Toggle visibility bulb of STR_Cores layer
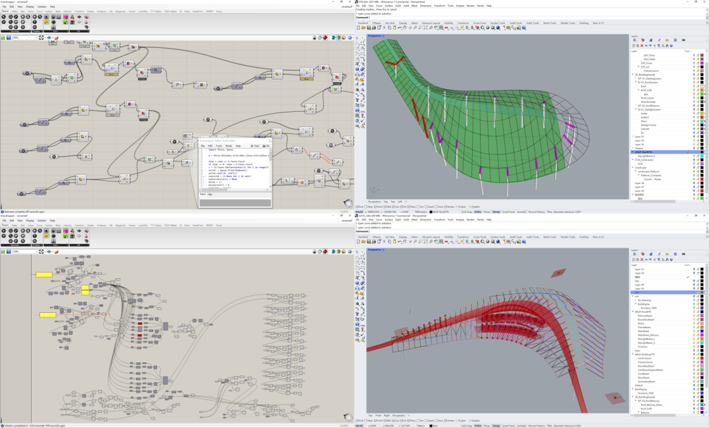Image resolution: width=710 pixels, height=428 pixels. [694, 63]
